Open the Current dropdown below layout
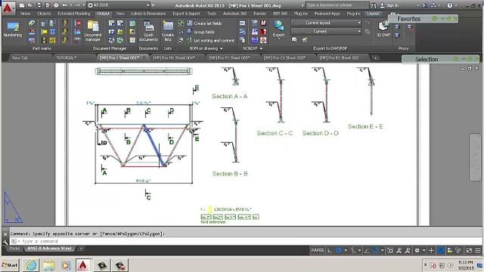Image resolution: width=484 pixels, height=272 pixels. (x=326, y=32)
